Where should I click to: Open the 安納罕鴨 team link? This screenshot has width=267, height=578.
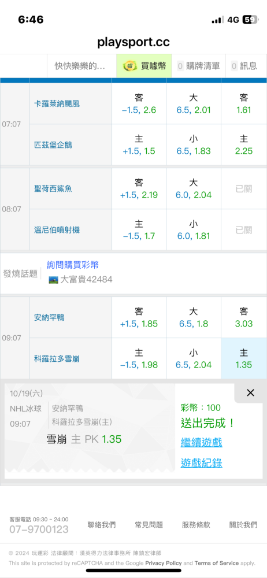[x=49, y=317]
